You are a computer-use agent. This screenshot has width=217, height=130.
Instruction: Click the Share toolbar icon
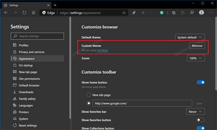point(183,13)
